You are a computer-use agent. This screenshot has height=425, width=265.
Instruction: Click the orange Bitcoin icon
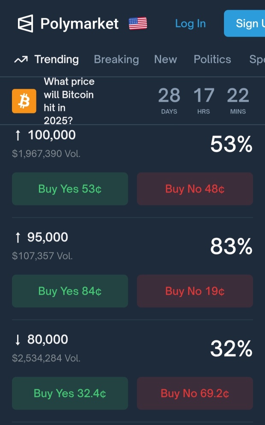24,101
